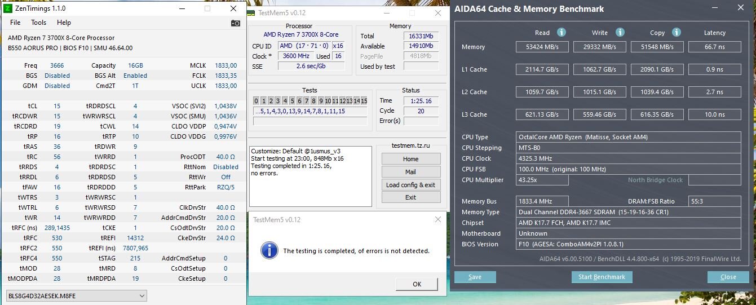Click the CPU Clock 4325.3 MHz field

point(629,158)
